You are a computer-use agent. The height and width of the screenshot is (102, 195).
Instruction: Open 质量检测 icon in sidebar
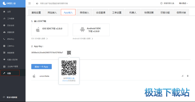click(4, 32)
